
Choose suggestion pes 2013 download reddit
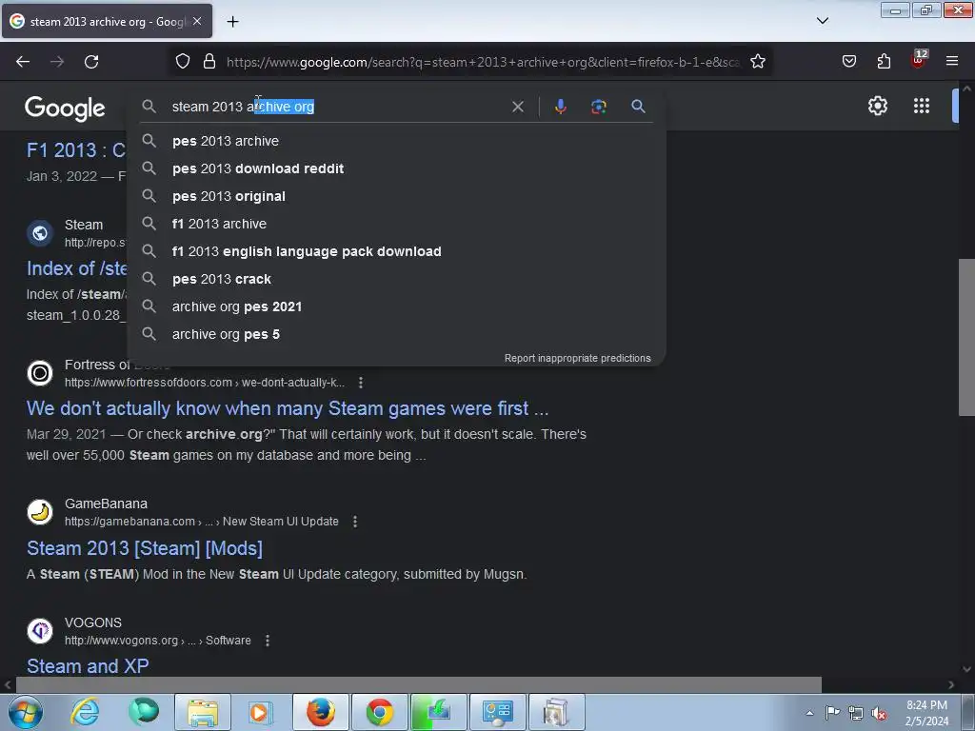coord(396,168)
